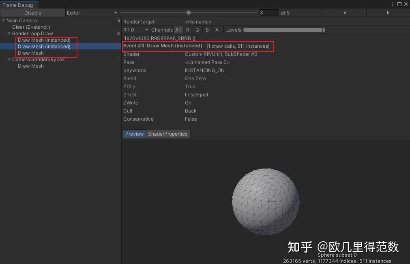Enable only the R color channel
This screenshot has width=410, height=264.
tap(187, 30)
